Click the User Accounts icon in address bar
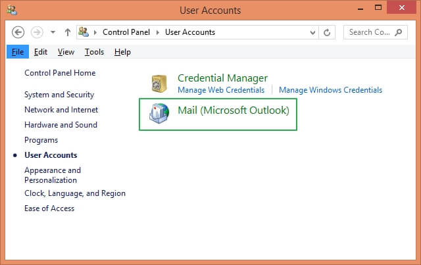The width and height of the screenshot is (421, 265). click(84, 32)
